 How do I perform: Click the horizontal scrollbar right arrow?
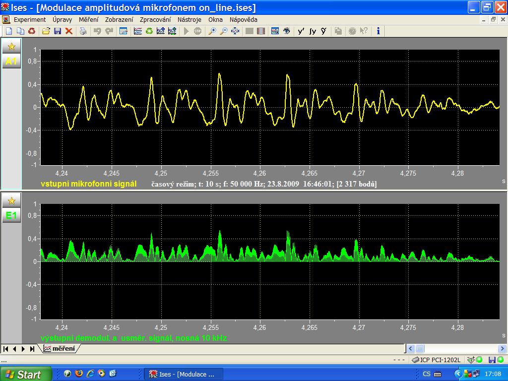[502, 349]
